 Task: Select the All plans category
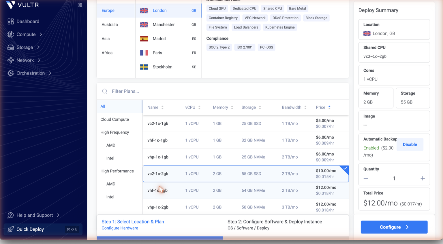click(119, 106)
